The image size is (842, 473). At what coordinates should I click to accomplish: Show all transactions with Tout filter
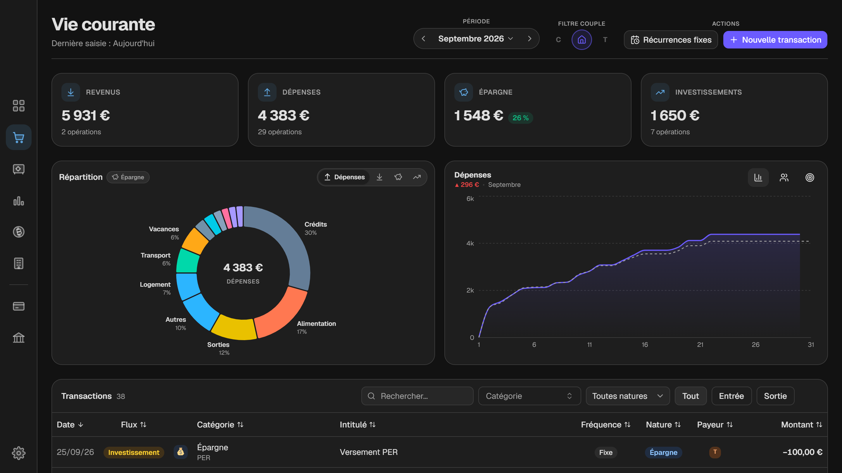click(x=690, y=396)
